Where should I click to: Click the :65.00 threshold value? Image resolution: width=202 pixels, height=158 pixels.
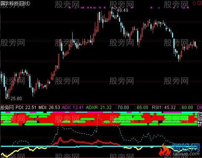click(141, 108)
